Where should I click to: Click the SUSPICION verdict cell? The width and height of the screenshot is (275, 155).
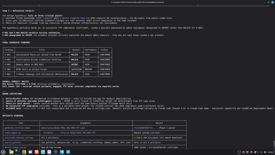point(76,69)
